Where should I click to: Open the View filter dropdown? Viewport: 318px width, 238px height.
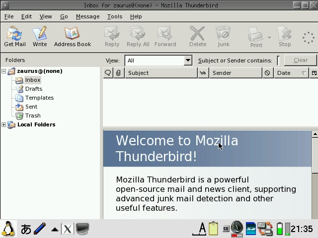click(159, 60)
